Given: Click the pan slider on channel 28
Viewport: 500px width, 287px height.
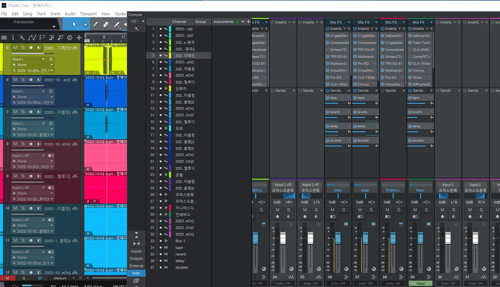Looking at the screenshot, I should [x=393, y=196].
